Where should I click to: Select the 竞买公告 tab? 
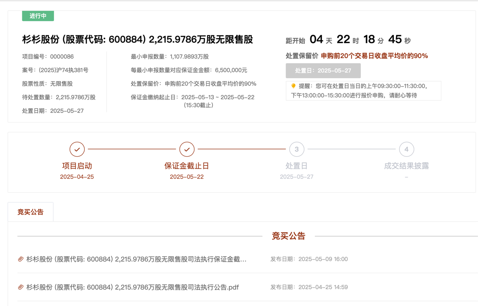click(30, 212)
